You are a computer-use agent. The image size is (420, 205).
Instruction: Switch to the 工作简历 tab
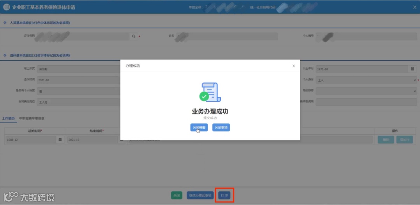coord(8,118)
